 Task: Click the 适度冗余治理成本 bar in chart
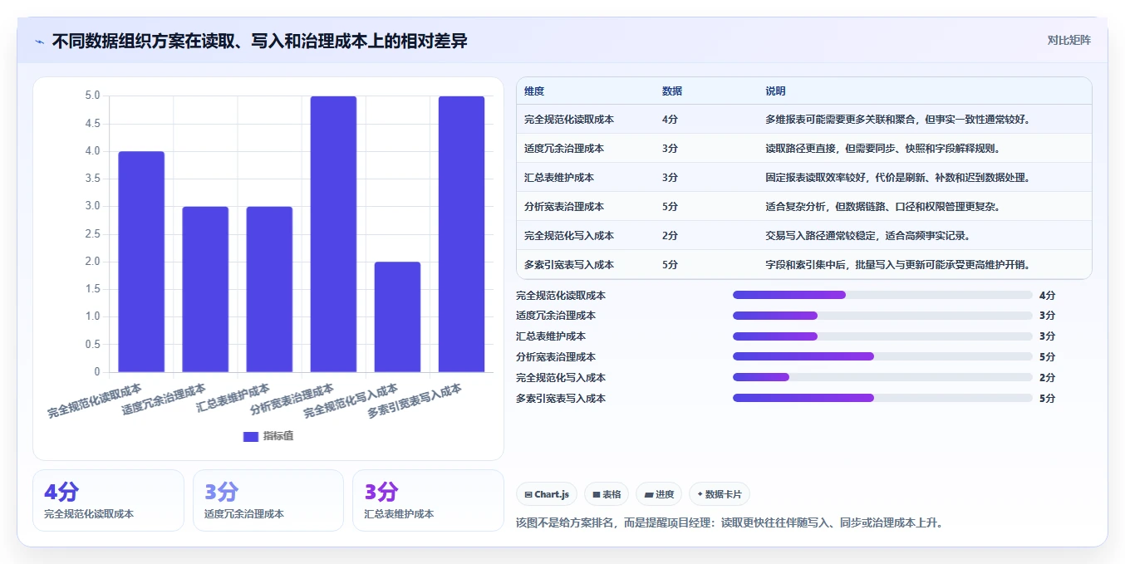click(205, 289)
